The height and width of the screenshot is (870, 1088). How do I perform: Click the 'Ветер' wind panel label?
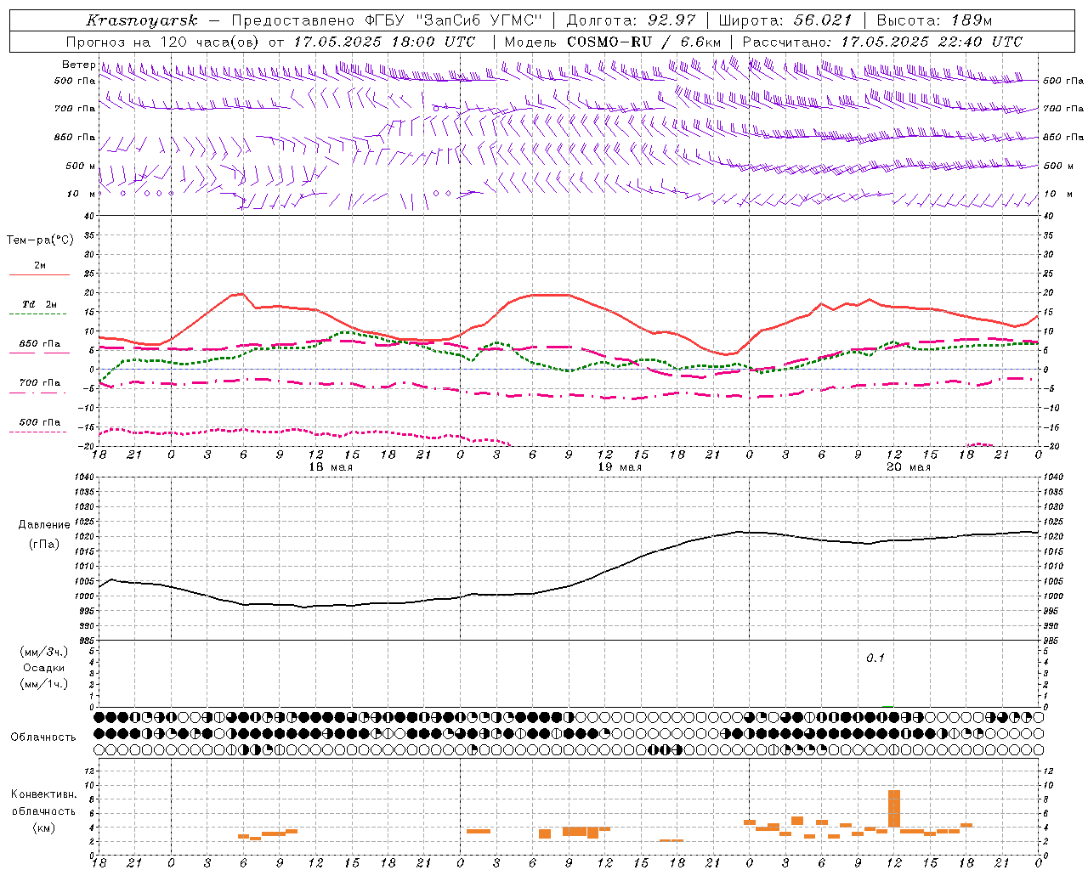pos(79,65)
